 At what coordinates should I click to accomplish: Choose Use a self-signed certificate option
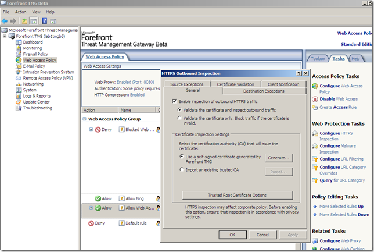coord(182,157)
